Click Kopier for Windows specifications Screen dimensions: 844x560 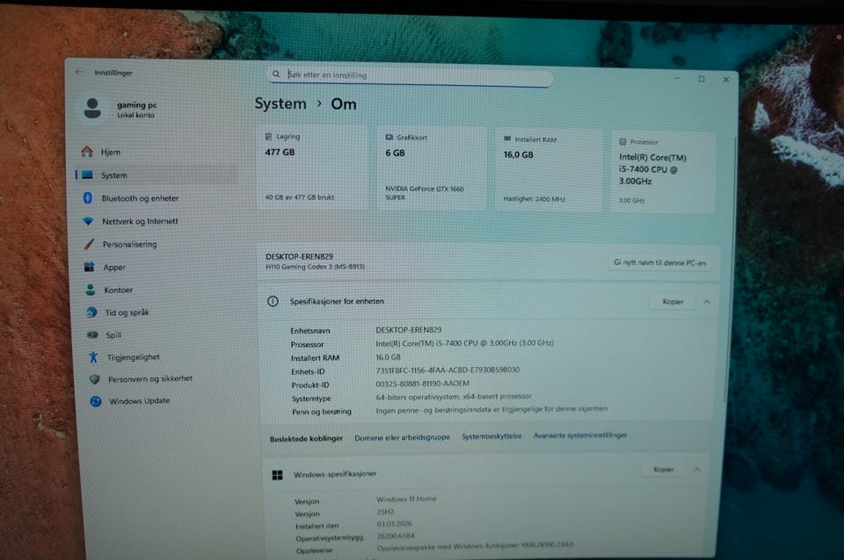pyautogui.click(x=664, y=470)
